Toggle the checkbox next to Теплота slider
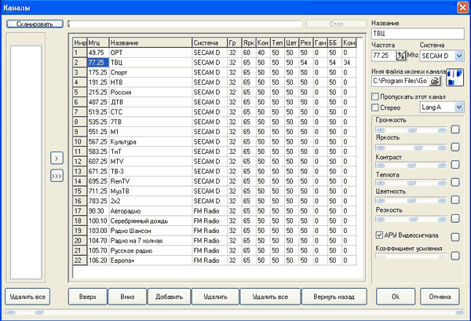The width and height of the screenshot is (471, 321). coord(455,182)
